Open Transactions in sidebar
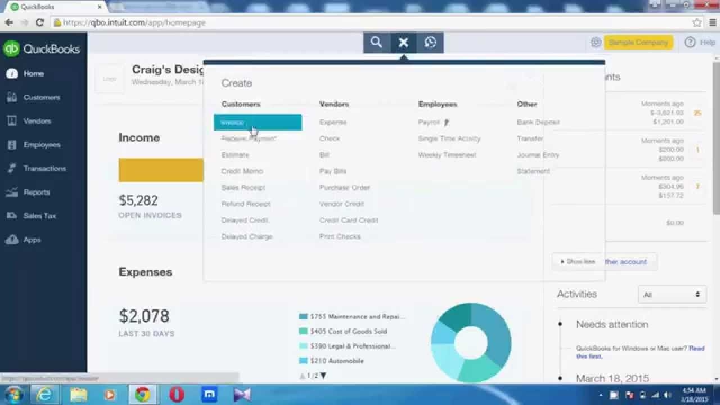720x405 pixels. coord(43,168)
